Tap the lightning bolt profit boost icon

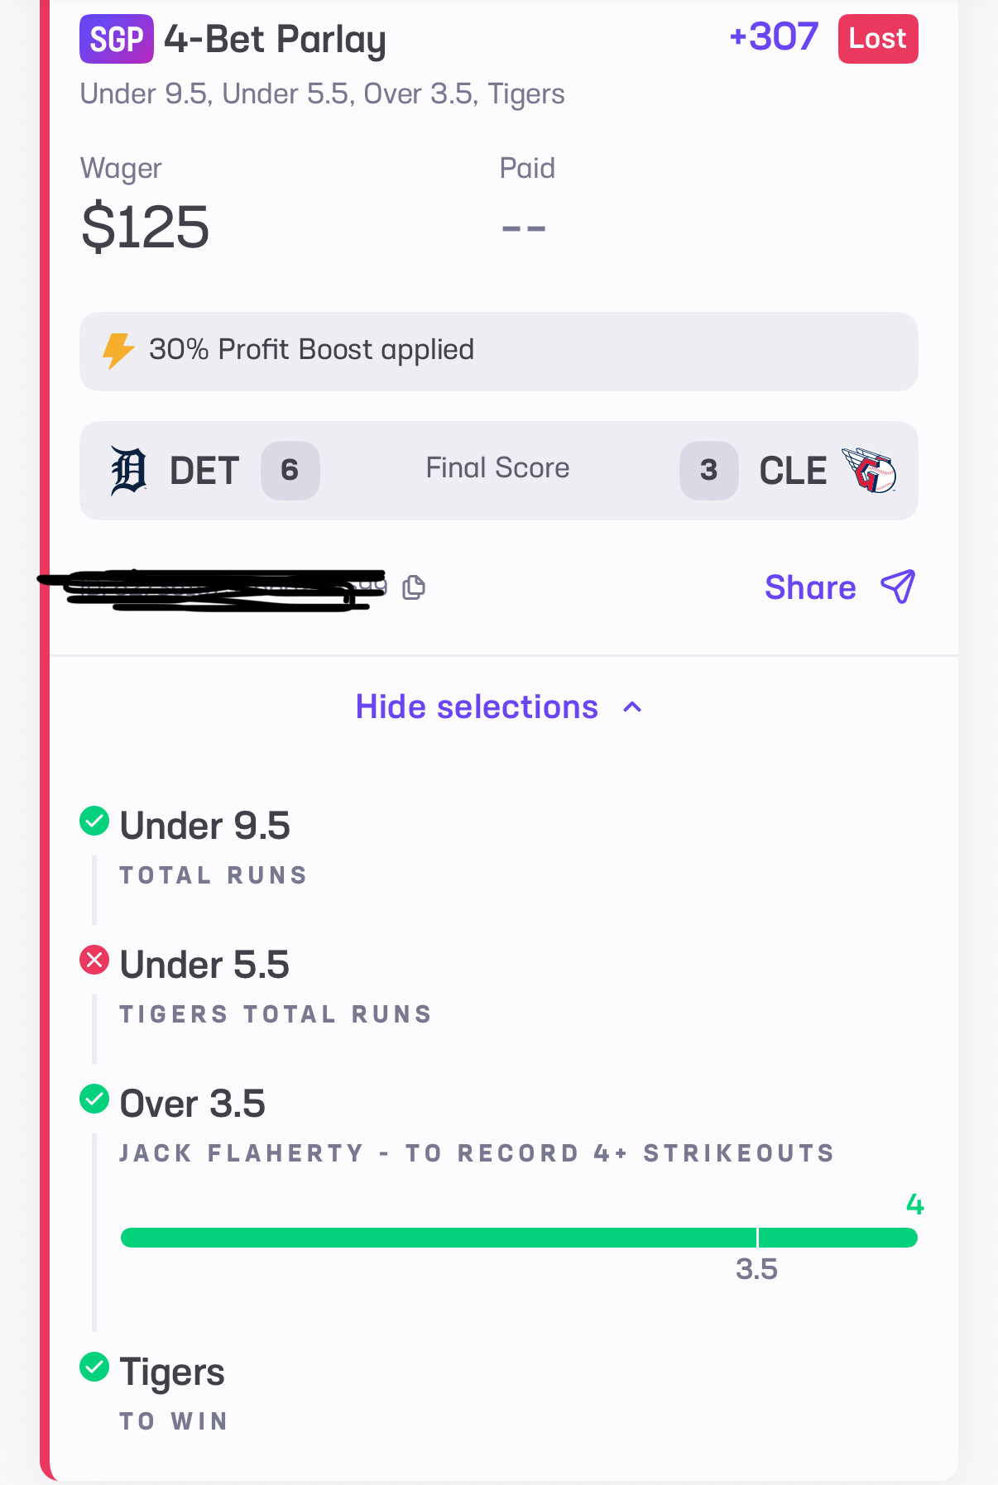pos(118,350)
